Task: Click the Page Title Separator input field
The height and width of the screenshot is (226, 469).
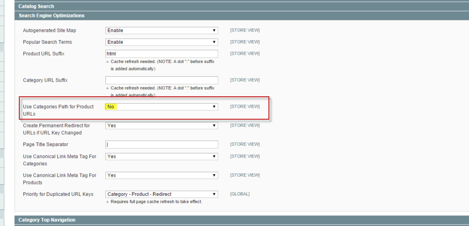Action: click(162, 145)
